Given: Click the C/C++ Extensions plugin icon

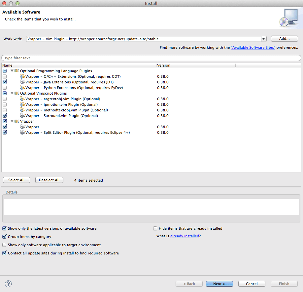Looking at the screenshot, I should pos(22,76).
